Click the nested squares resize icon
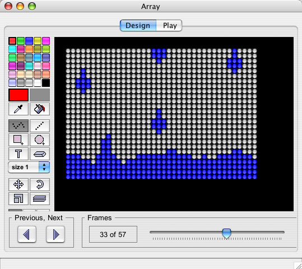The height and width of the screenshot is (269, 302). pos(18,198)
